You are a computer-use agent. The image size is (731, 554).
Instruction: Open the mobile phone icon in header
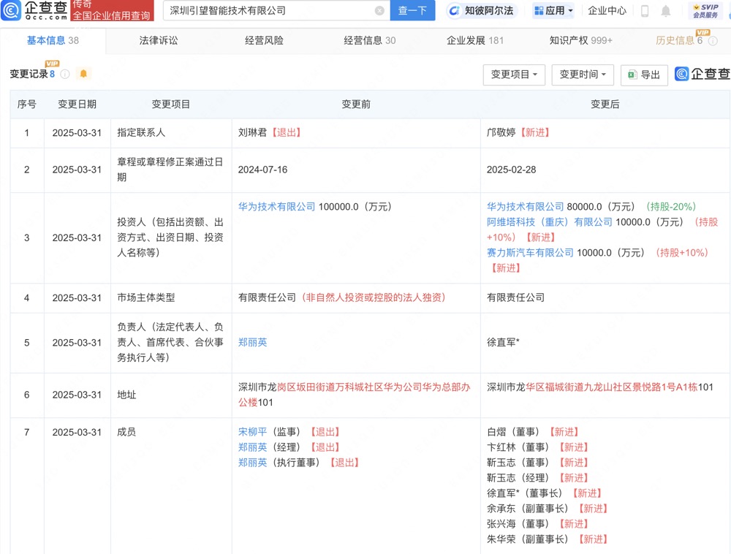[645, 11]
